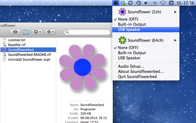Screen dimensions: 196x123
Task: Click the License.txt file icon
Action: 5,40
